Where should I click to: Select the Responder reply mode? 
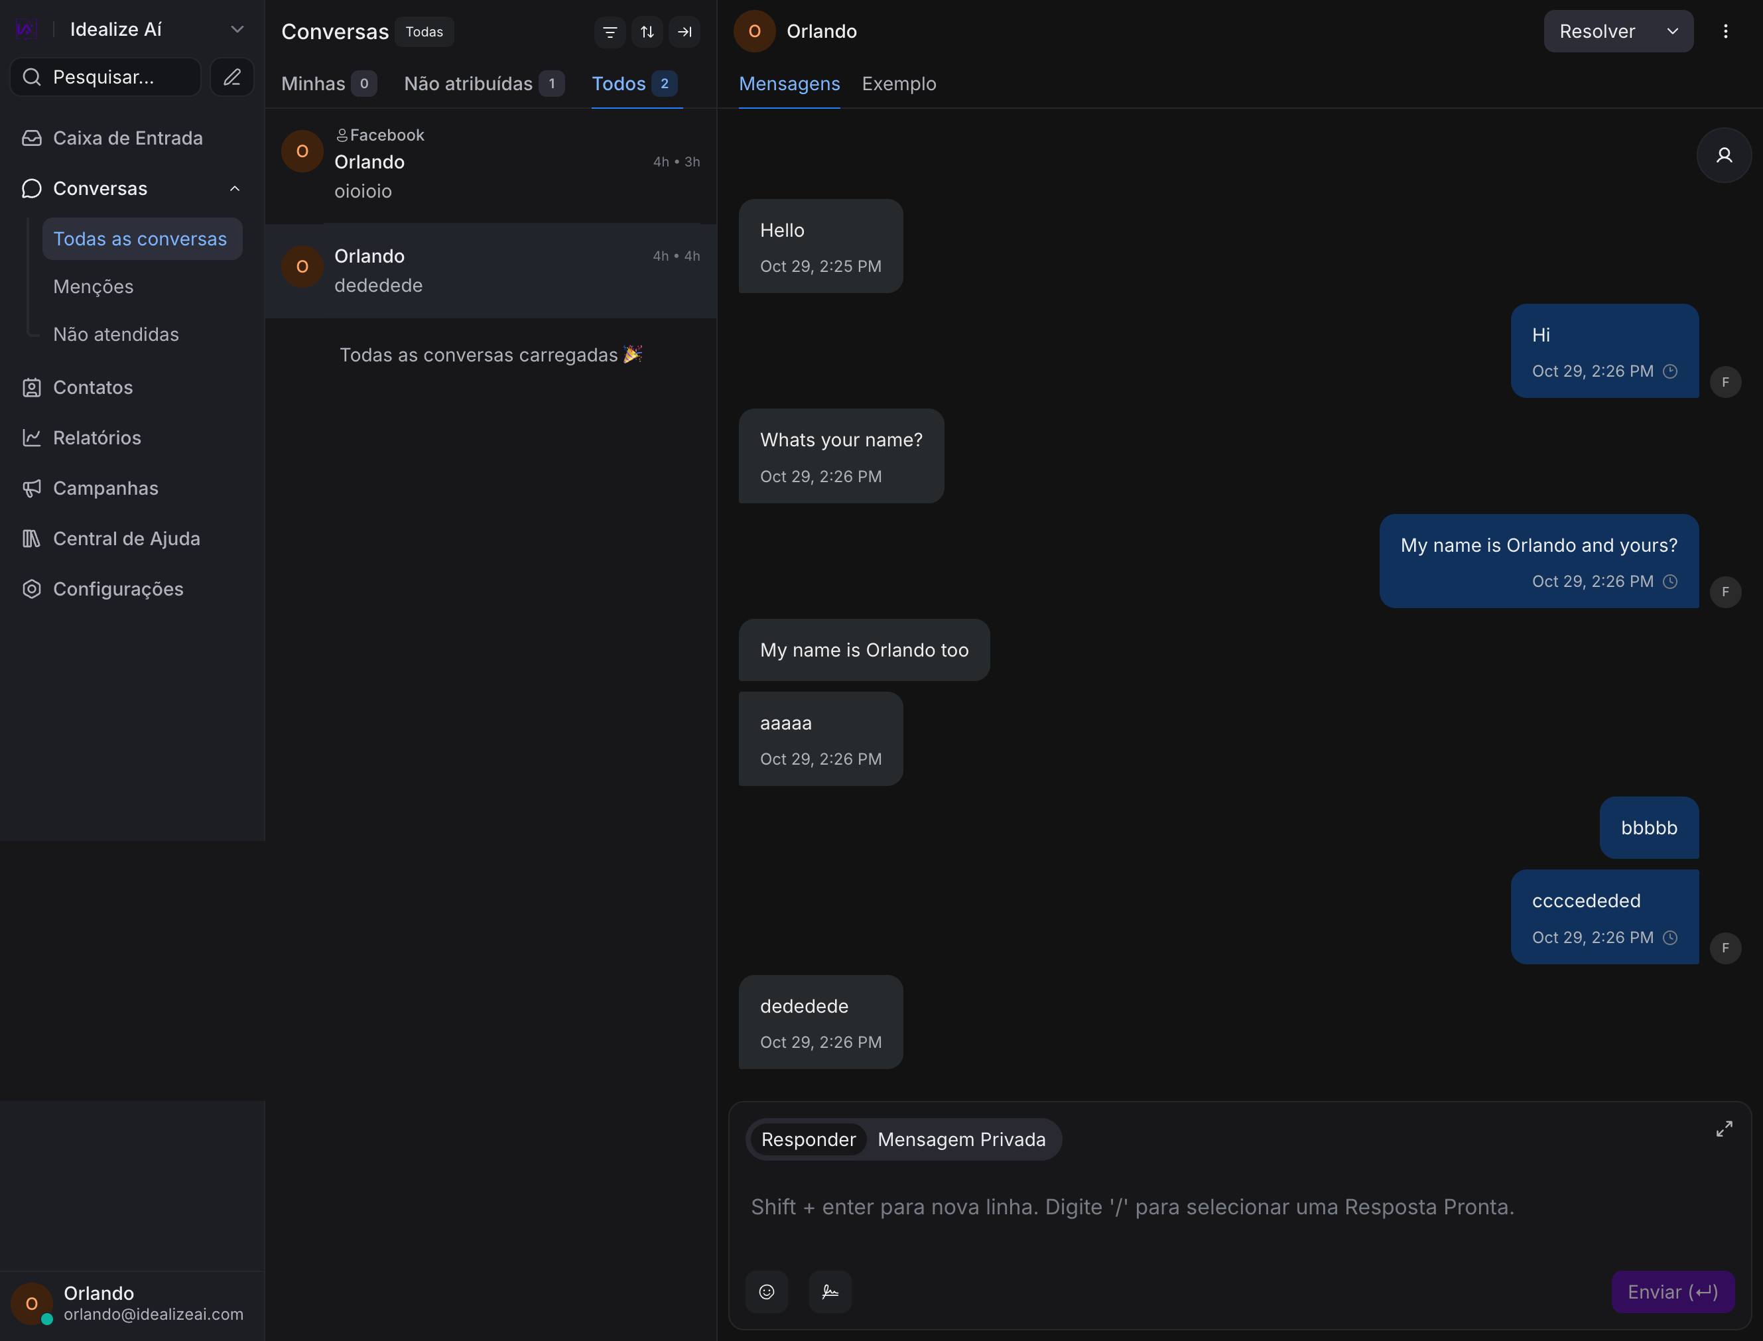click(809, 1139)
